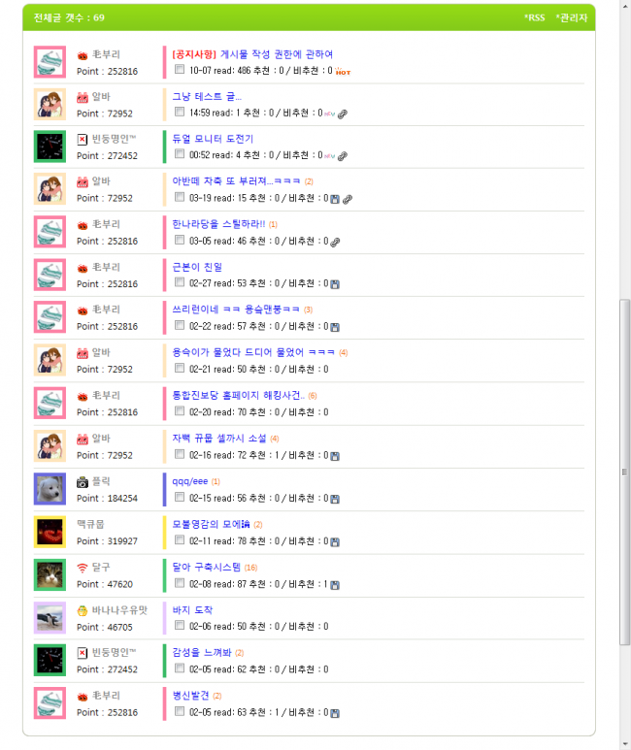631x750 pixels.
Task: Open the post 용속이가 물었다 드디어 물었어
Action: click(253, 352)
